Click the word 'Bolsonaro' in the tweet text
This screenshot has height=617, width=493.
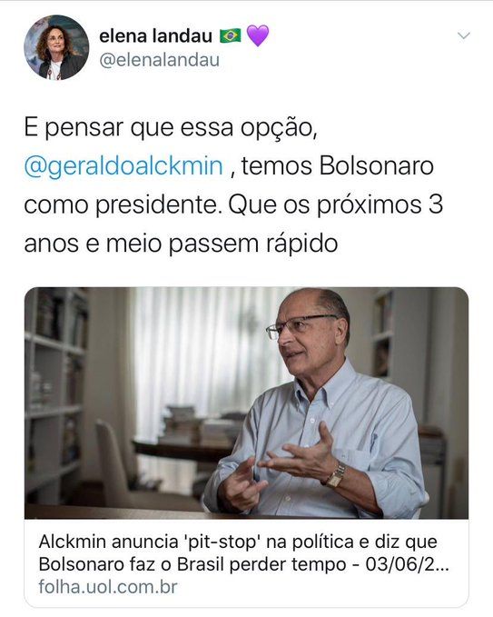(x=376, y=165)
